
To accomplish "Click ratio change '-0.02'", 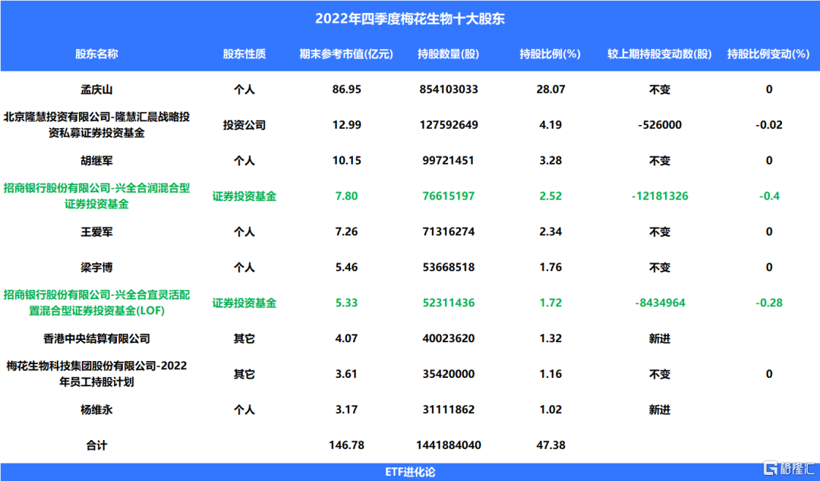I will 768,125.
